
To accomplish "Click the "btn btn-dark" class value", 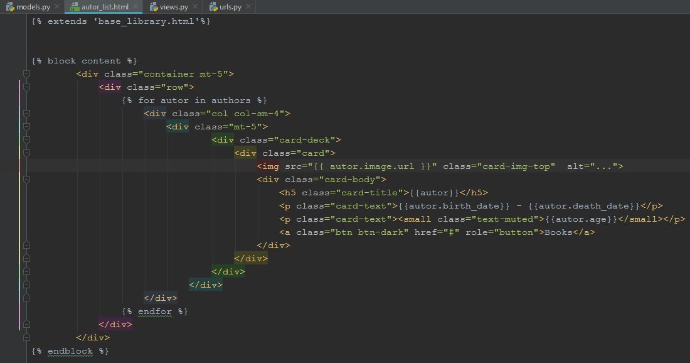I will click(x=369, y=232).
